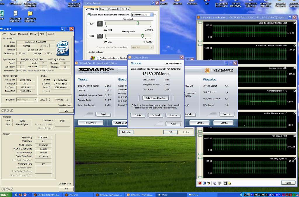Click the red record button in Hardware monitoring
The height and width of the screenshot is (197, 299).
click(200, 183)
